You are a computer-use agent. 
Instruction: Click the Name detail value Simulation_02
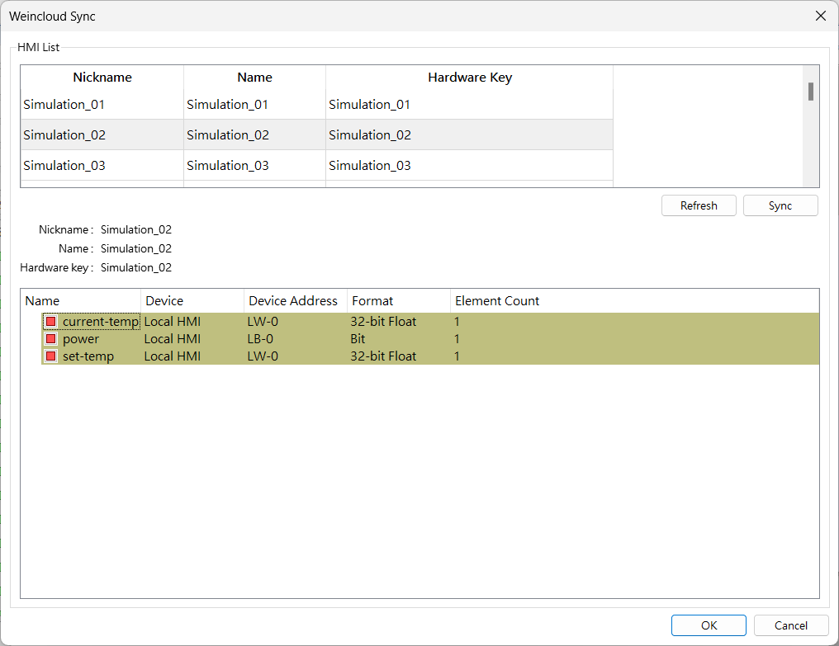pyautogui.click(x=136, y=248)
